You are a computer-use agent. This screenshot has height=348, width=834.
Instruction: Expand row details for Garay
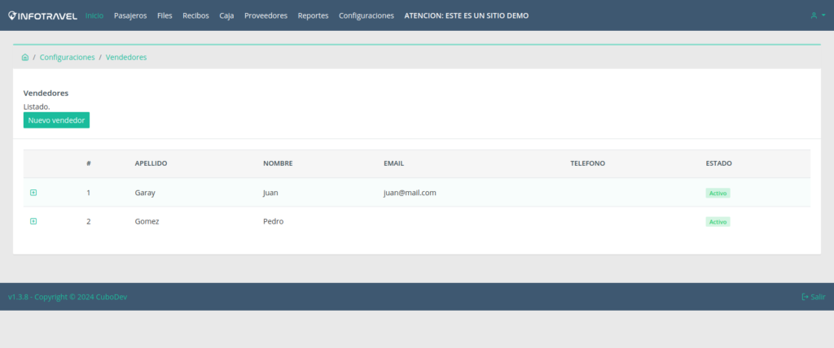click(x=33, y=193)
